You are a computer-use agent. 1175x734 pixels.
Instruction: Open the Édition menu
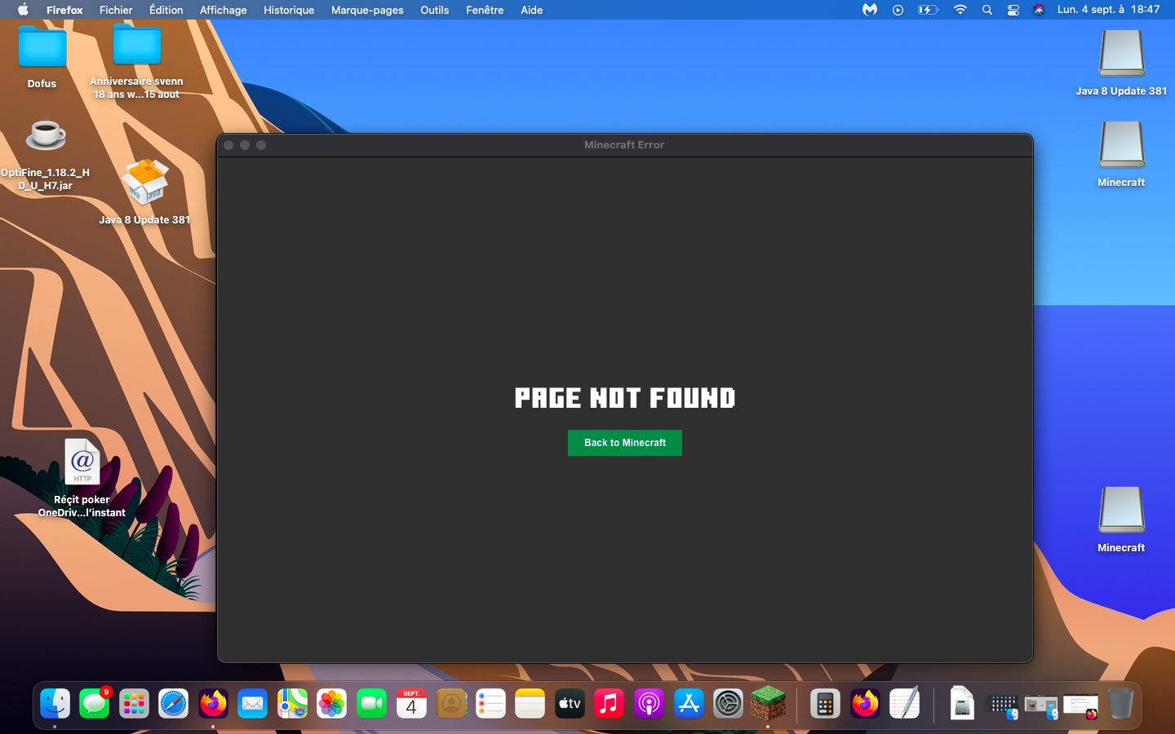coord(166,10)
